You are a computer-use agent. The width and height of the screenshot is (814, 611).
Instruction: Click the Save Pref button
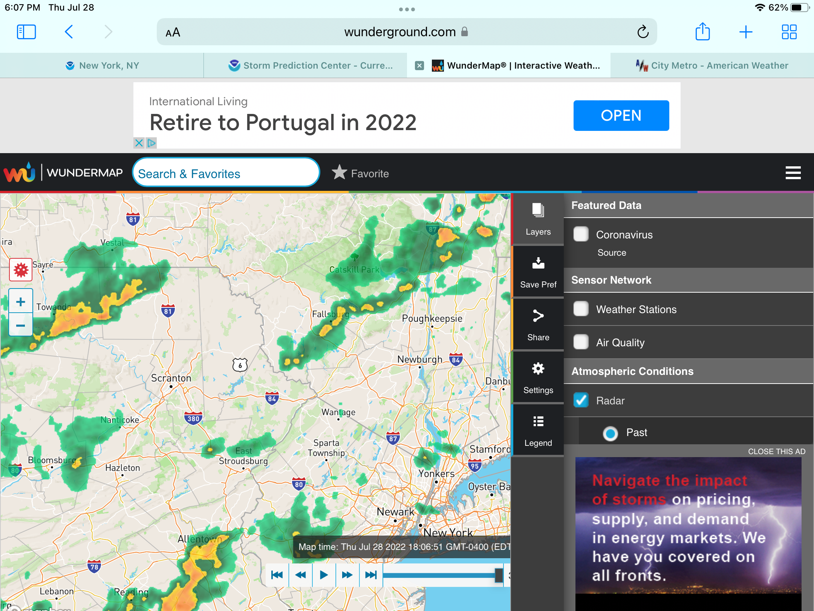(538, 272)
